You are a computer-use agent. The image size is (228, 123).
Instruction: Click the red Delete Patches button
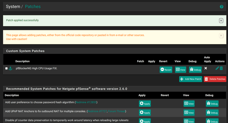215,79
